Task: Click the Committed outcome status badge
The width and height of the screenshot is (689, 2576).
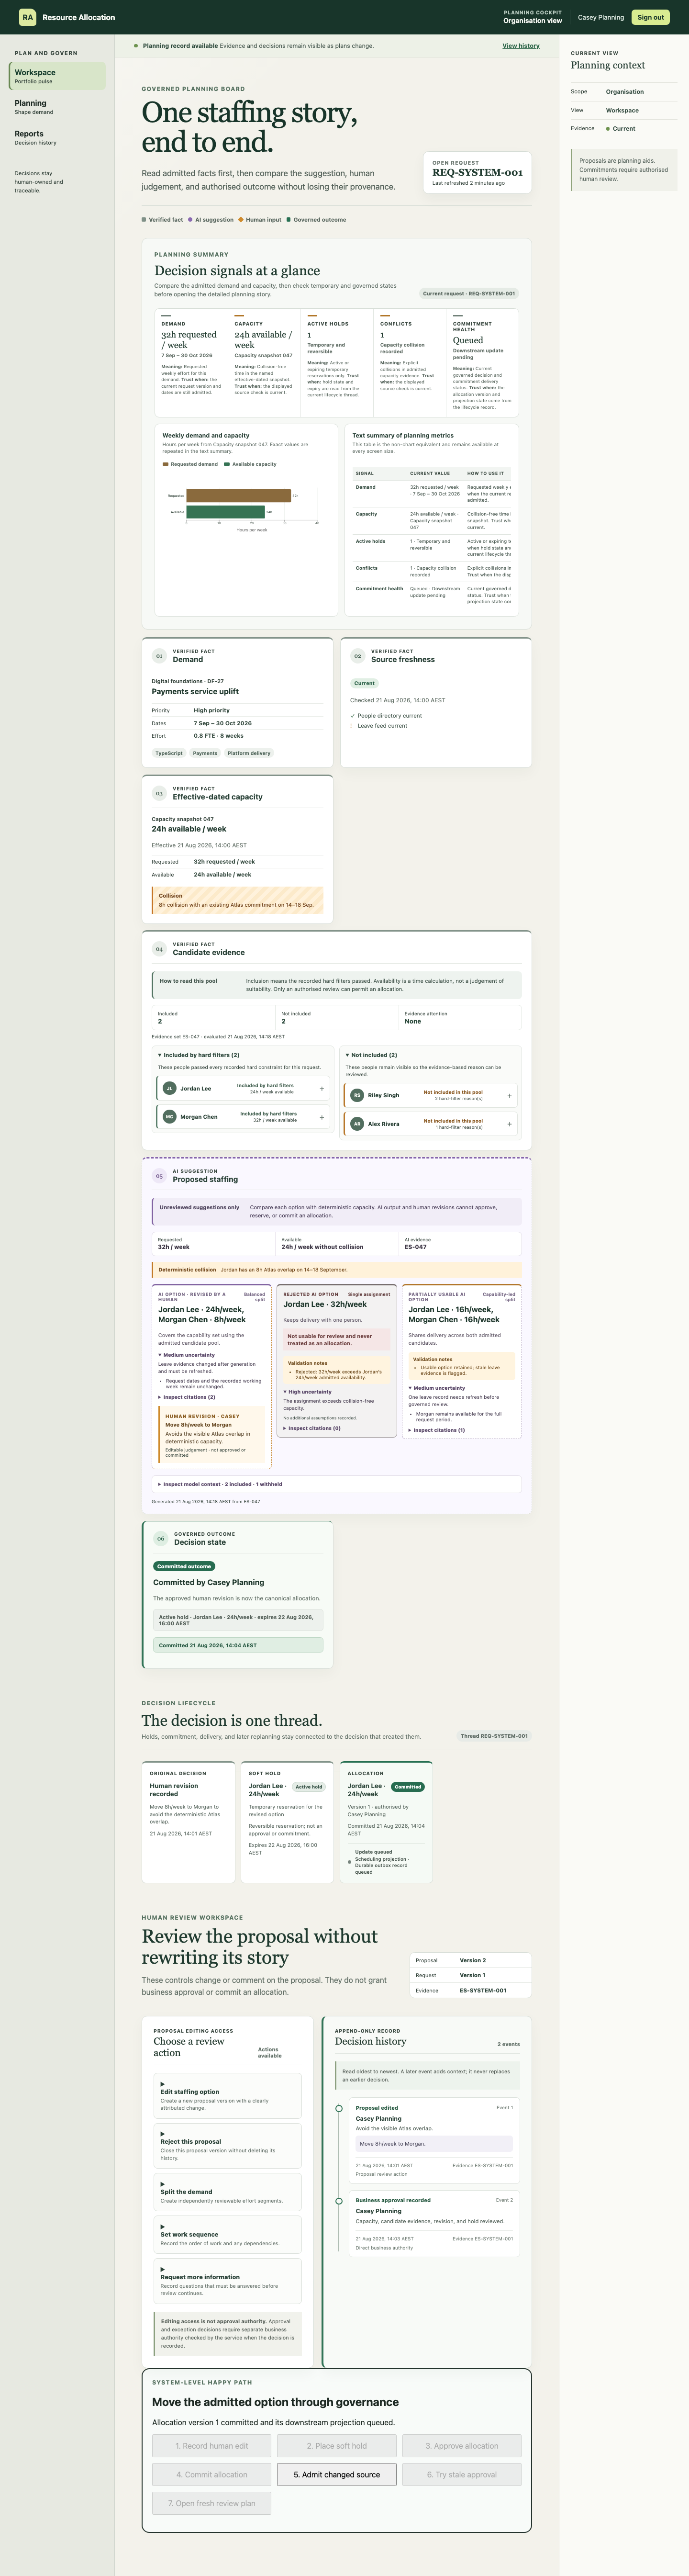Action: pos(184,1566)
